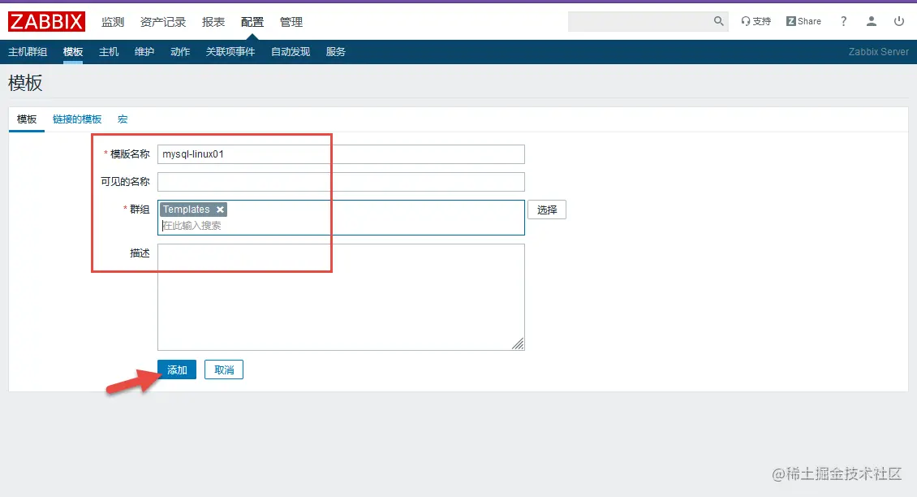The width and height of the screenshot is (917, 497).
Task: Open the 资产记录 top menu
Action: tap(163, 22)
